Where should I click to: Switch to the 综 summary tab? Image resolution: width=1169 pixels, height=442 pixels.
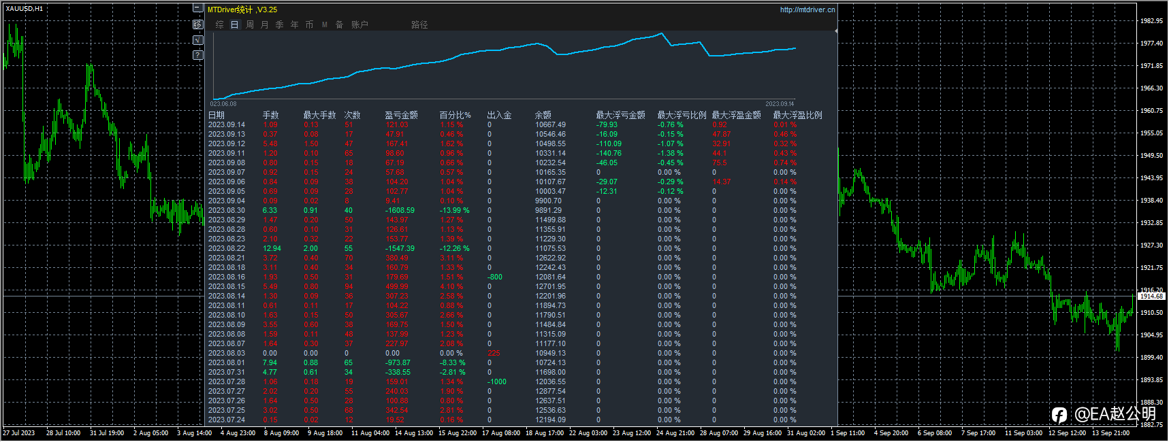(x=219, y=25)
